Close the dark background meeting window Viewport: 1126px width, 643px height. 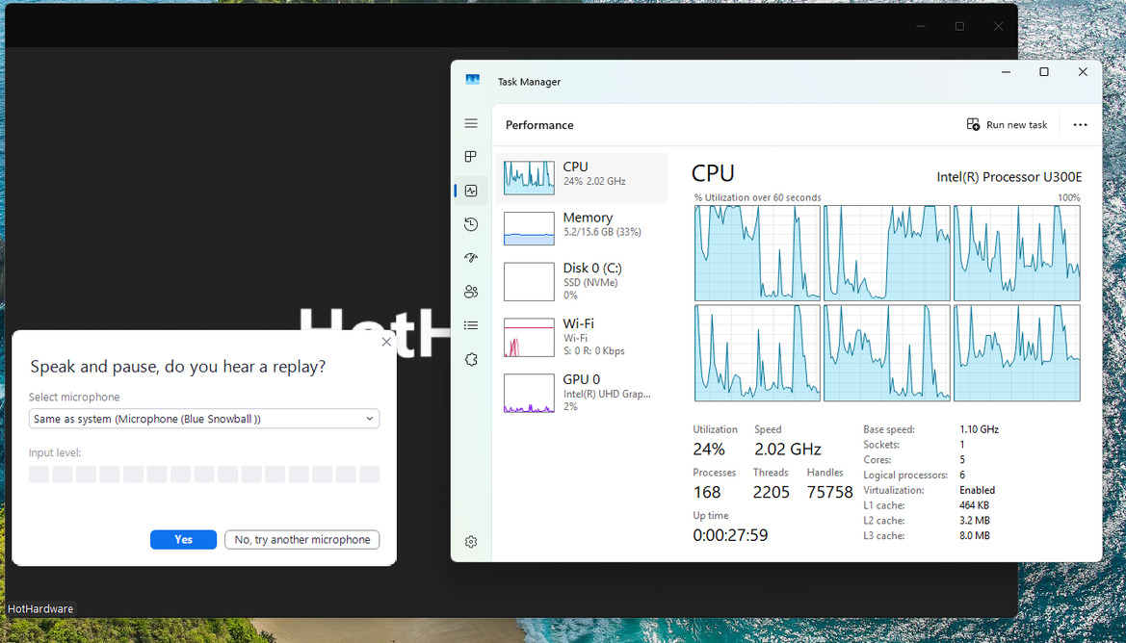point(998,27)
